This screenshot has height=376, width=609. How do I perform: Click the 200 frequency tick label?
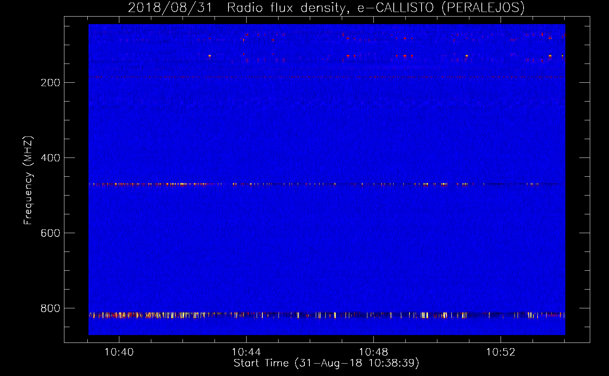point(50,83)
